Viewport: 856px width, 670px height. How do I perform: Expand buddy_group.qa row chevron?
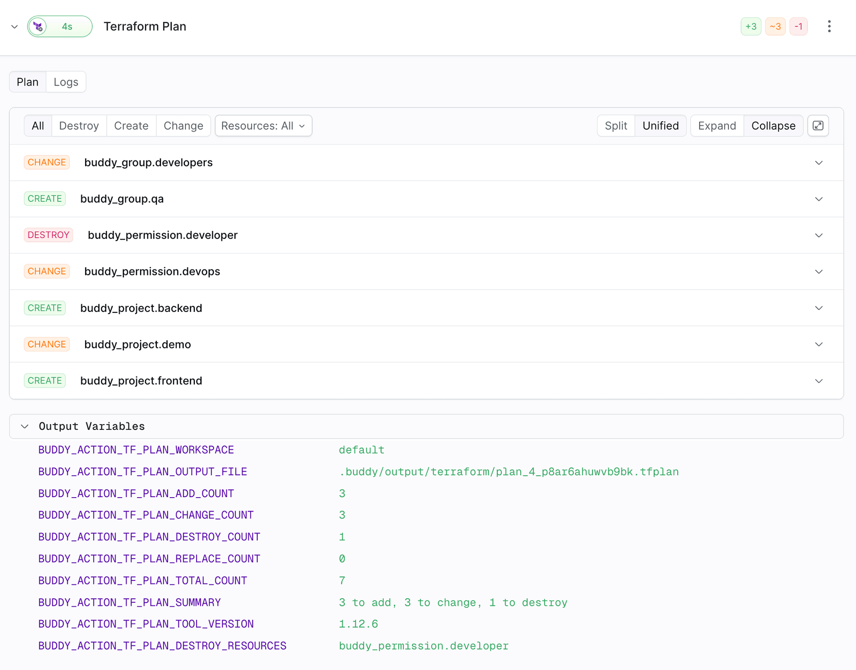(819, 199)
